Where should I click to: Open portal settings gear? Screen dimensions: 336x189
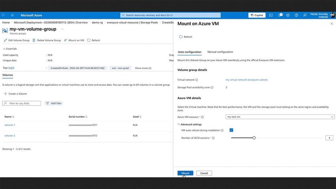click(288, 15)
